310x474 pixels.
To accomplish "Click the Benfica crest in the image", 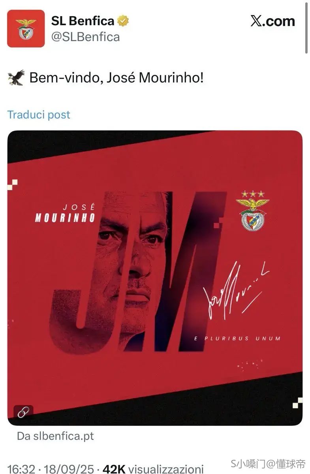I will coord(253,215).
